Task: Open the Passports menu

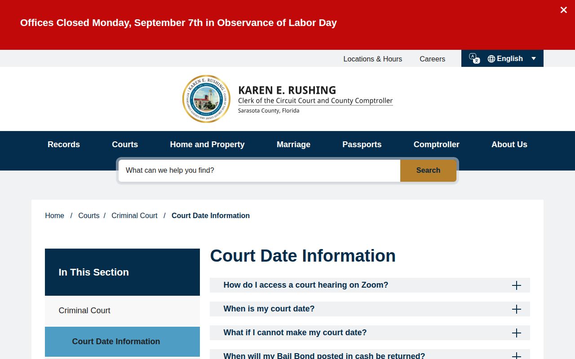Action: (x=362, y=144)
